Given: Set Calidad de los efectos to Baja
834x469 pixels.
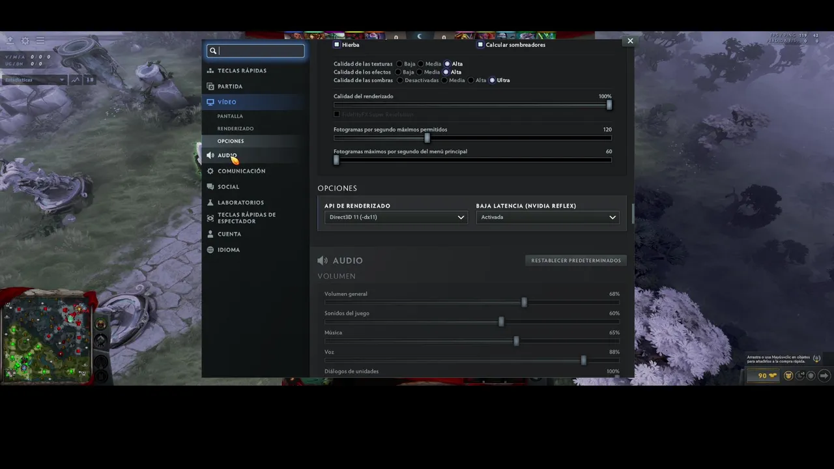Looking at the screenshot, I should coord(399,72).
